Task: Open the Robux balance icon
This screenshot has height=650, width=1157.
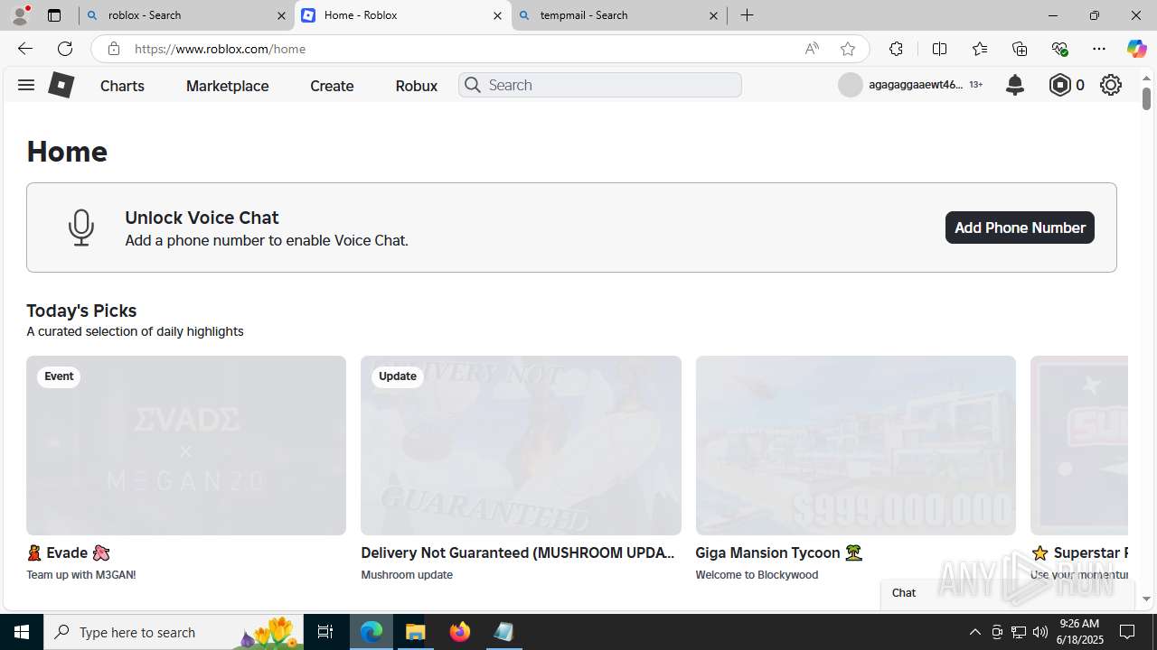Action: click(x=1059, y=85)
